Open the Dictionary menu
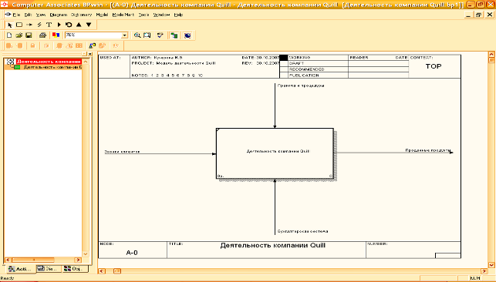 pyautogui.click(x=81, y=15)
